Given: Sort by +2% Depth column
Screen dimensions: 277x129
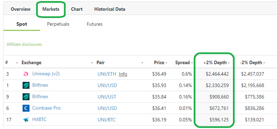Looking at the screenshot, I should tap(216, 63).
